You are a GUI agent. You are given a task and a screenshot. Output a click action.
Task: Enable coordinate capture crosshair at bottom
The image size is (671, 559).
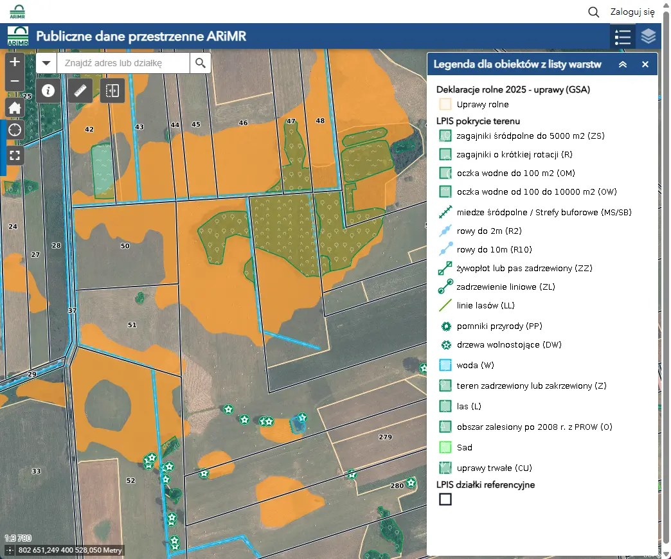click(x=10, y=550)
